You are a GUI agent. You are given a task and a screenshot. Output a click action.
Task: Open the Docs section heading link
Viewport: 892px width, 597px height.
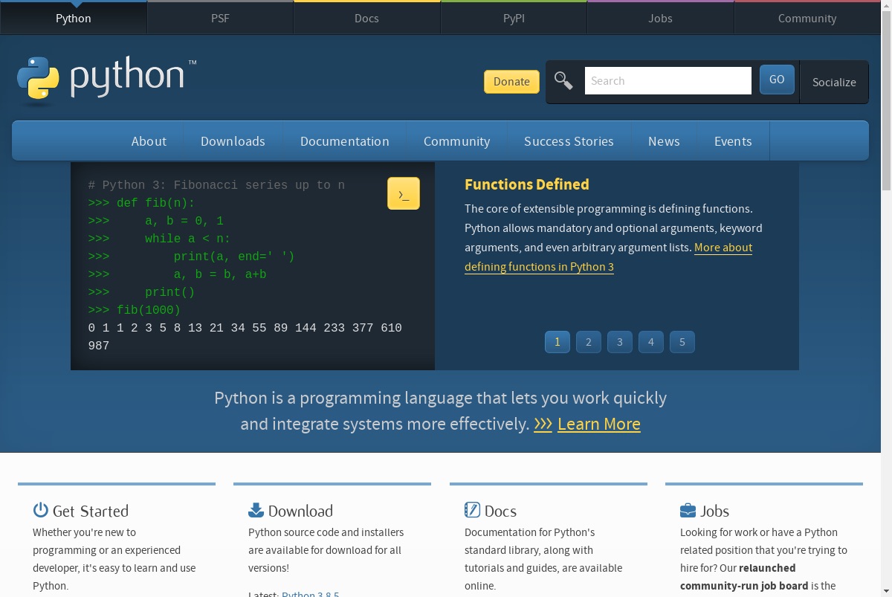tap(500, 511)
